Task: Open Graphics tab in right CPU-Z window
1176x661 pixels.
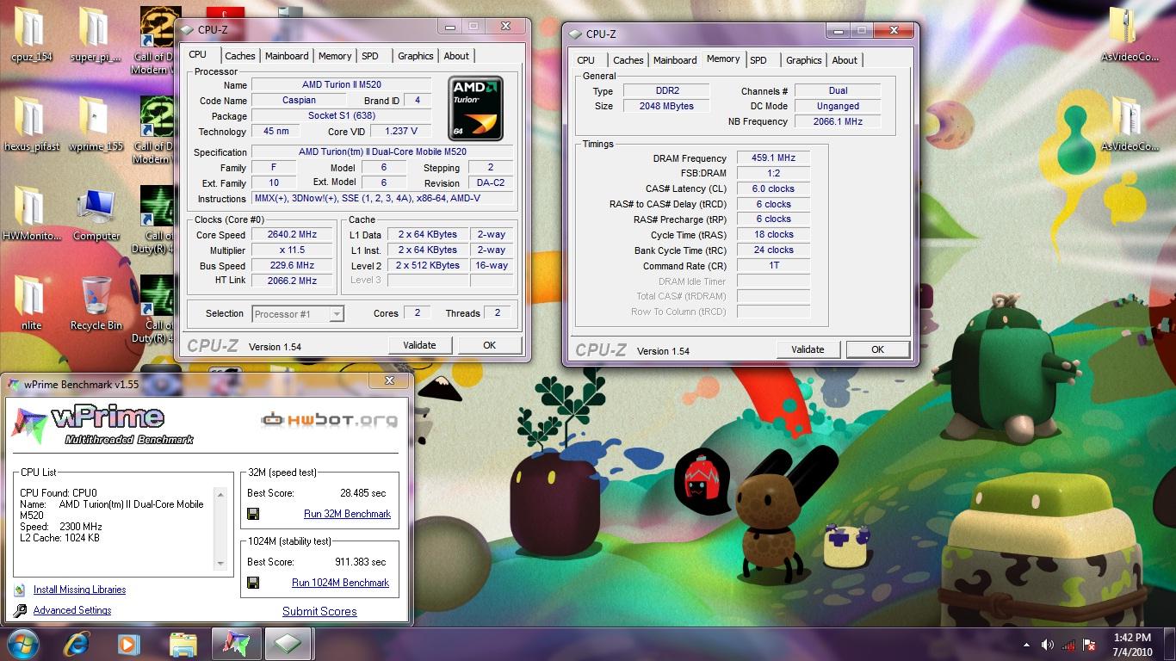Action: tap(804, 60)
